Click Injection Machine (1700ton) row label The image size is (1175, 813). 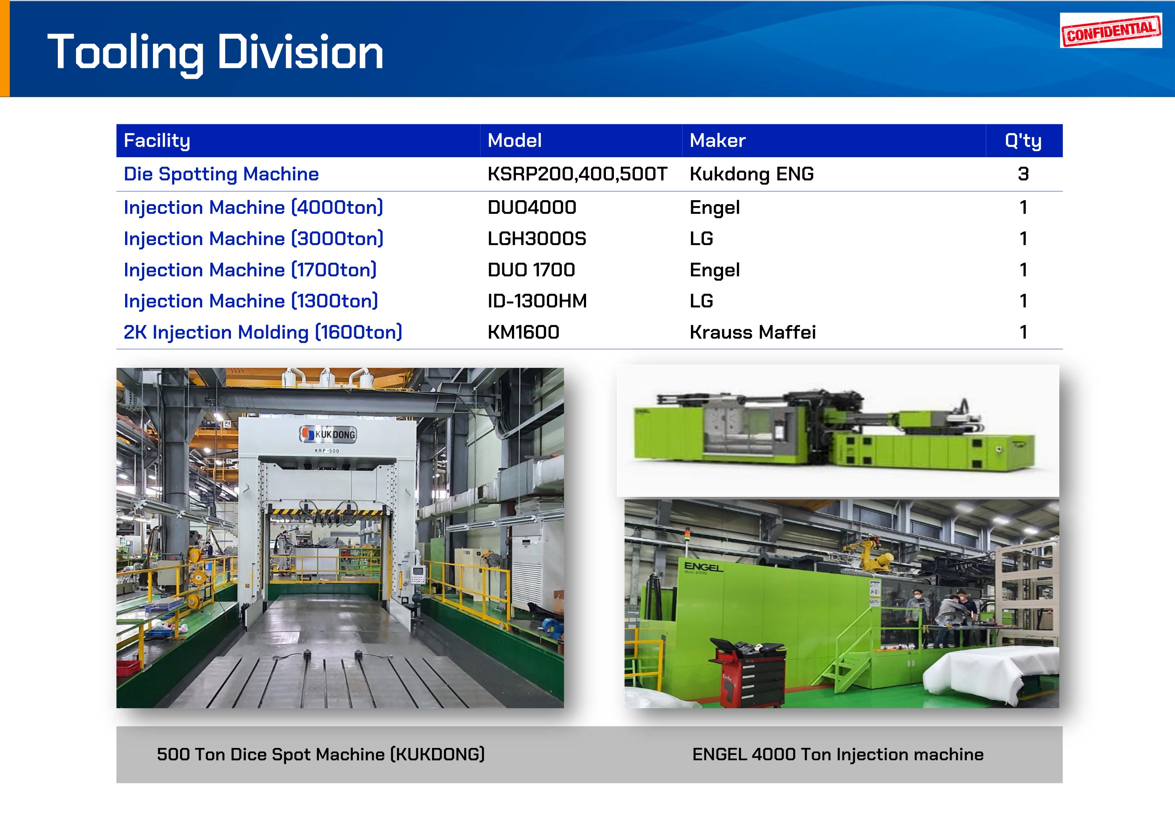click(x=250, y=270)
